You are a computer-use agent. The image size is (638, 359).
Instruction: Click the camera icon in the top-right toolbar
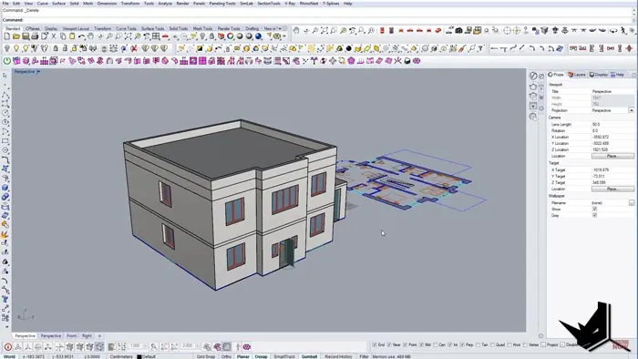(x=459, y=30)
